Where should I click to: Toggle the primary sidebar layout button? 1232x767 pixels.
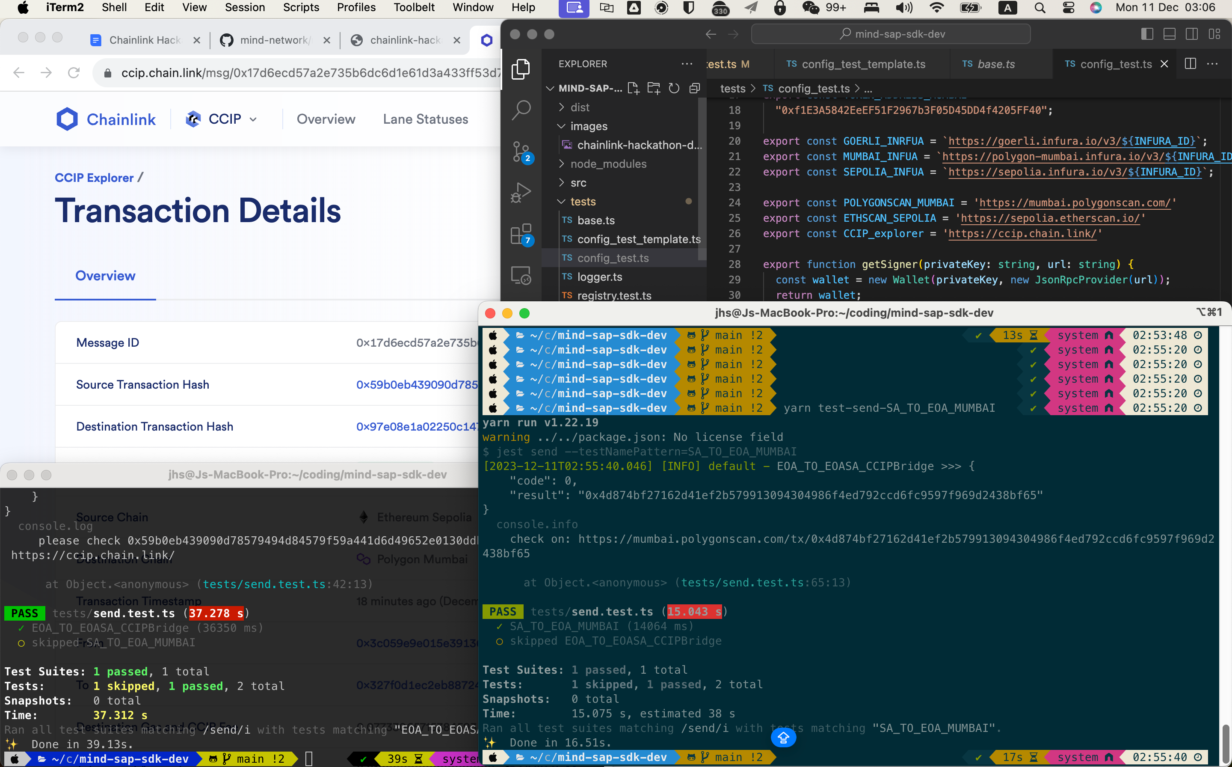coord(1147,34)
